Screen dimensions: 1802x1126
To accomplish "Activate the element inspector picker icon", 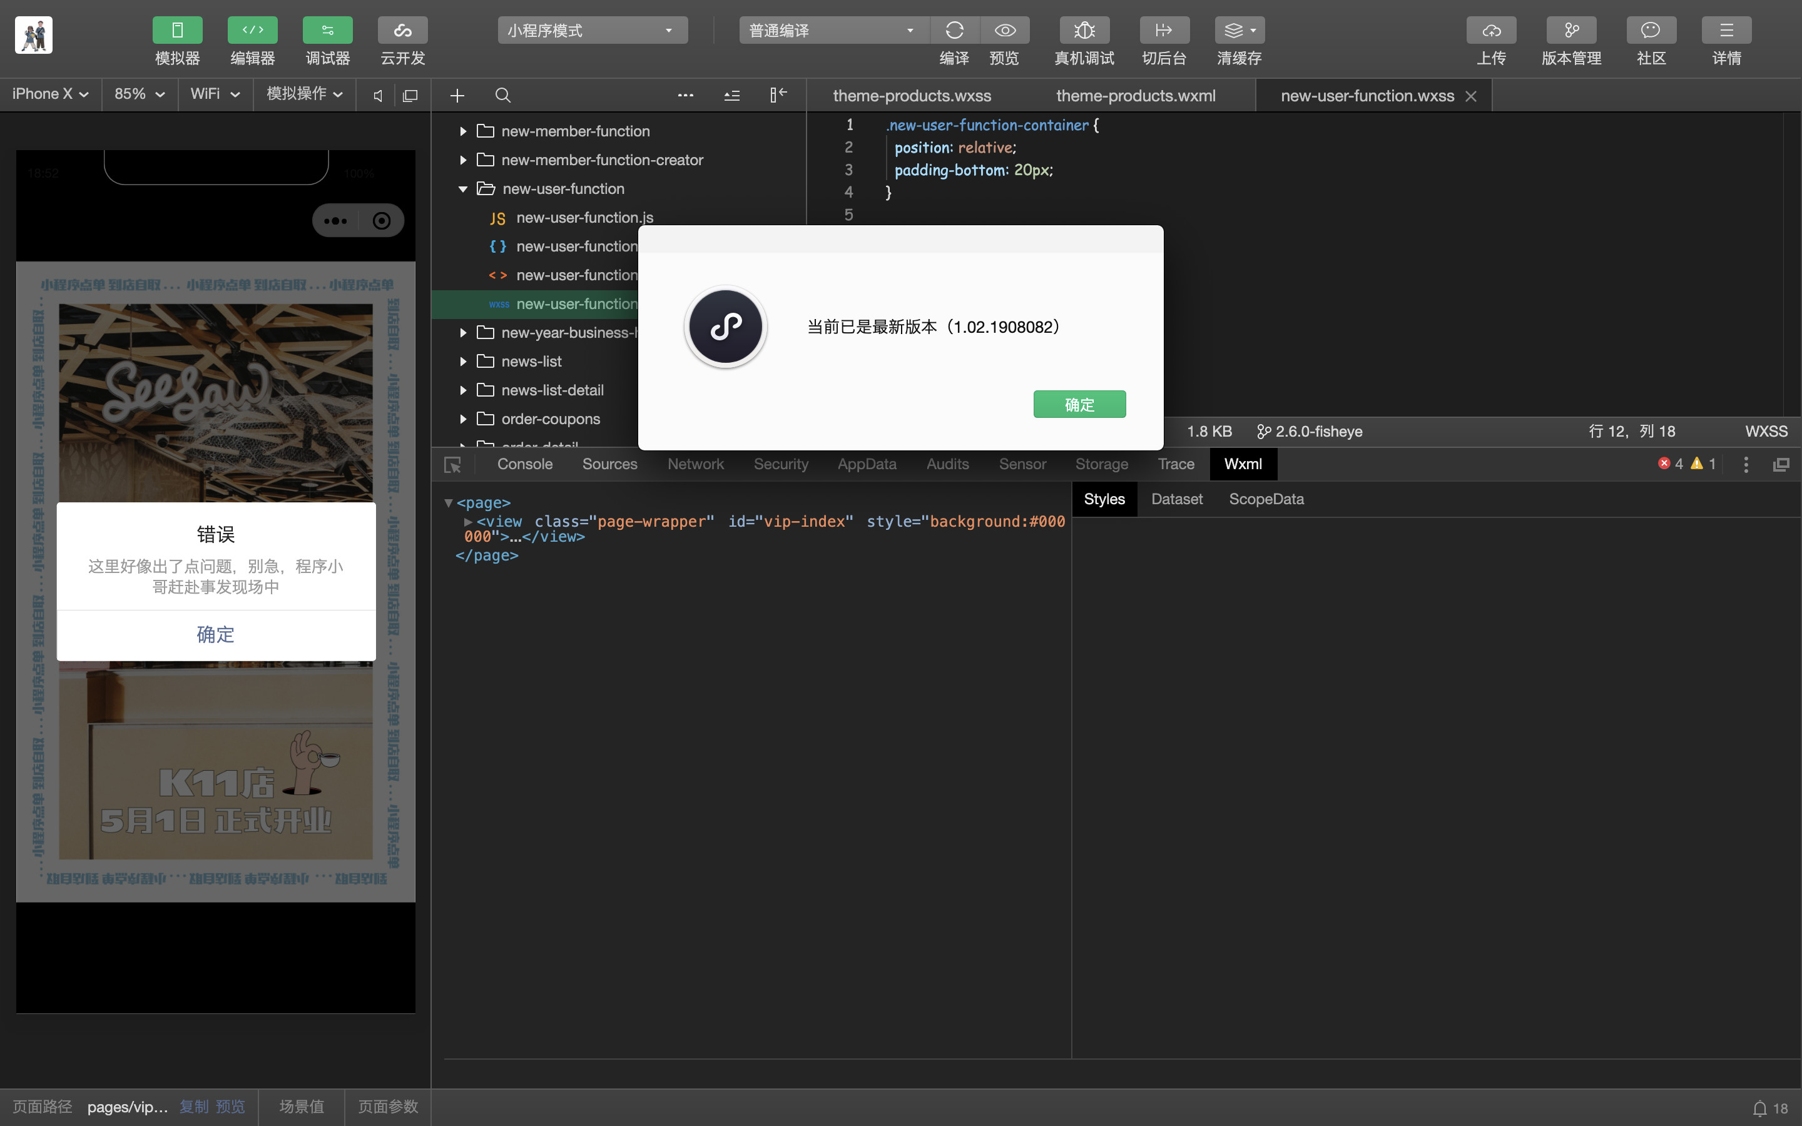I will click(x=452, y=465).
